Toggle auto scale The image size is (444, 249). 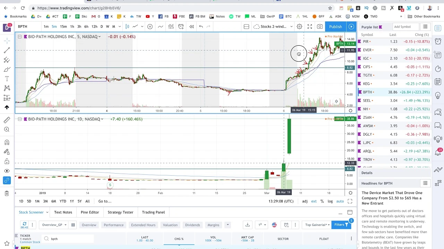(340, 201)
